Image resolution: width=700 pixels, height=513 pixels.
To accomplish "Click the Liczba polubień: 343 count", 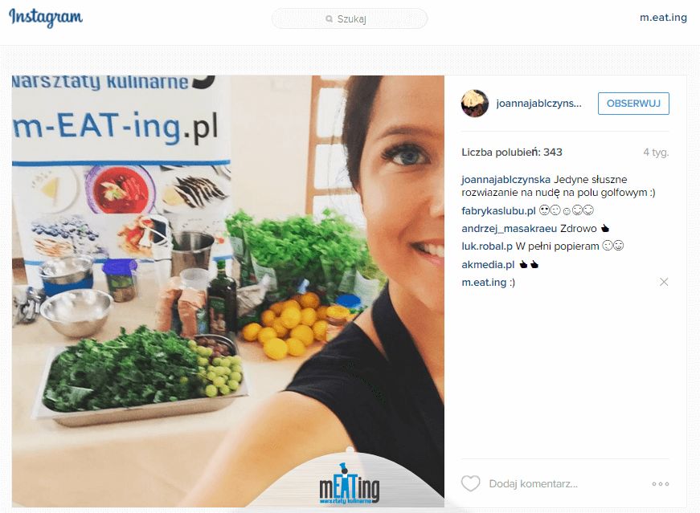I will tap(512, 152).
